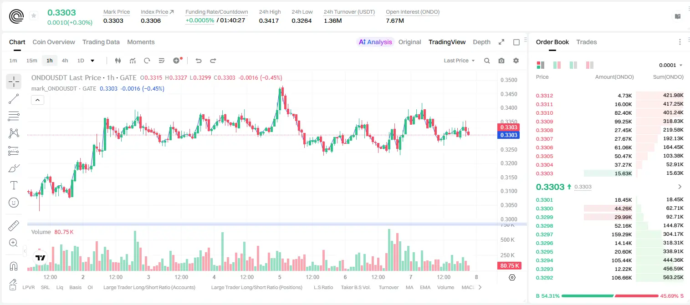690x305 pixels.
Task: Select the trend line drawing tool
Action: coord(14,99)
